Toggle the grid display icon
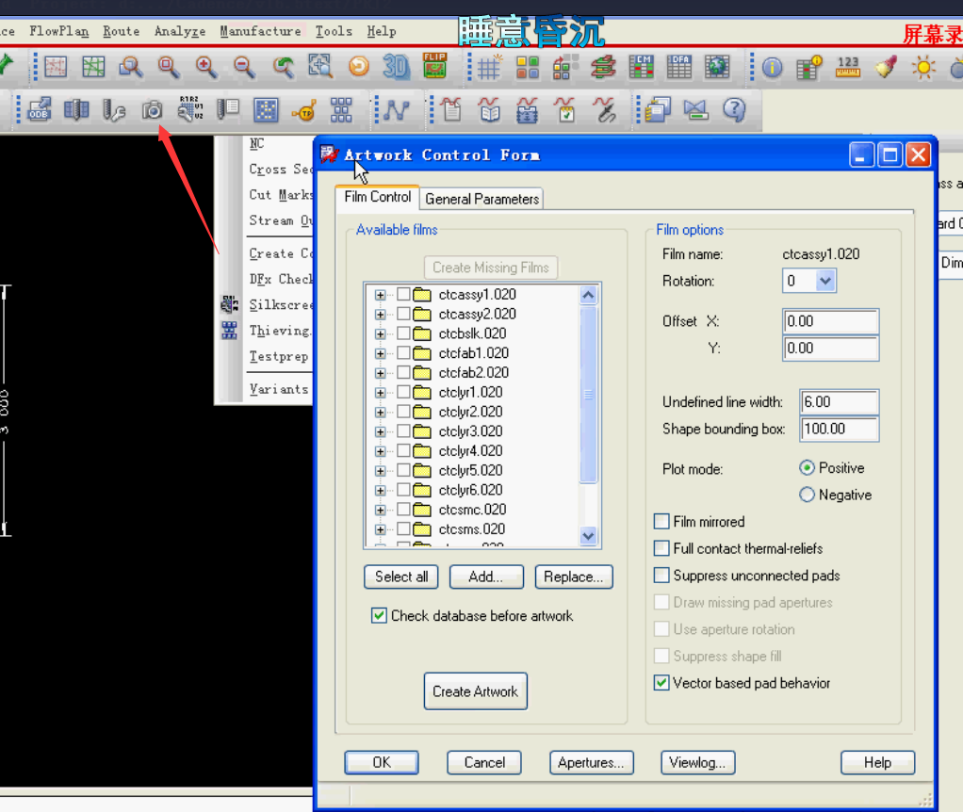963x812 pixels. pos(489,66)
